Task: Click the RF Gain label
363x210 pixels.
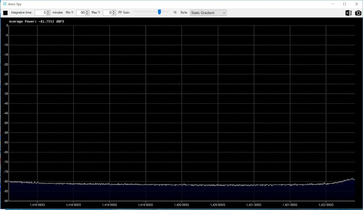Action: click(x=124, y=12)
